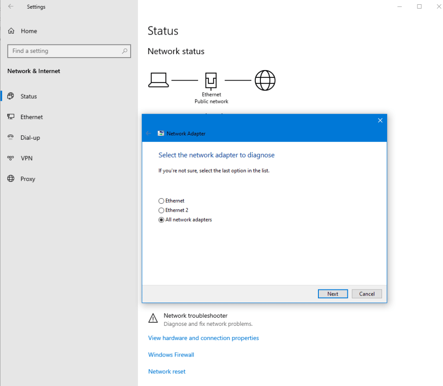Viewport: 443px width, 386px height.
Task: Click the Proxy globe icon in sidebar
Action: click(x=11, y=179)
